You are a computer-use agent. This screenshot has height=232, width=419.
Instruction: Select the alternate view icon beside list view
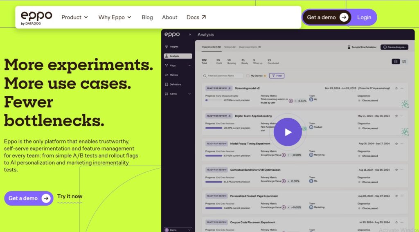pos(404,61)
